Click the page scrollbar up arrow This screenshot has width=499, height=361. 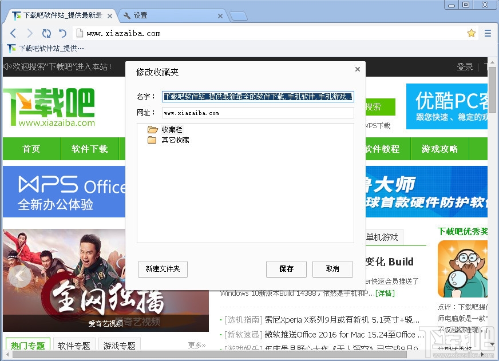(x=492, y=62)
